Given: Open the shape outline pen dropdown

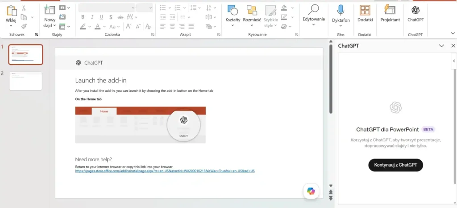Looking at the screenshot, I should click(292, 17).
